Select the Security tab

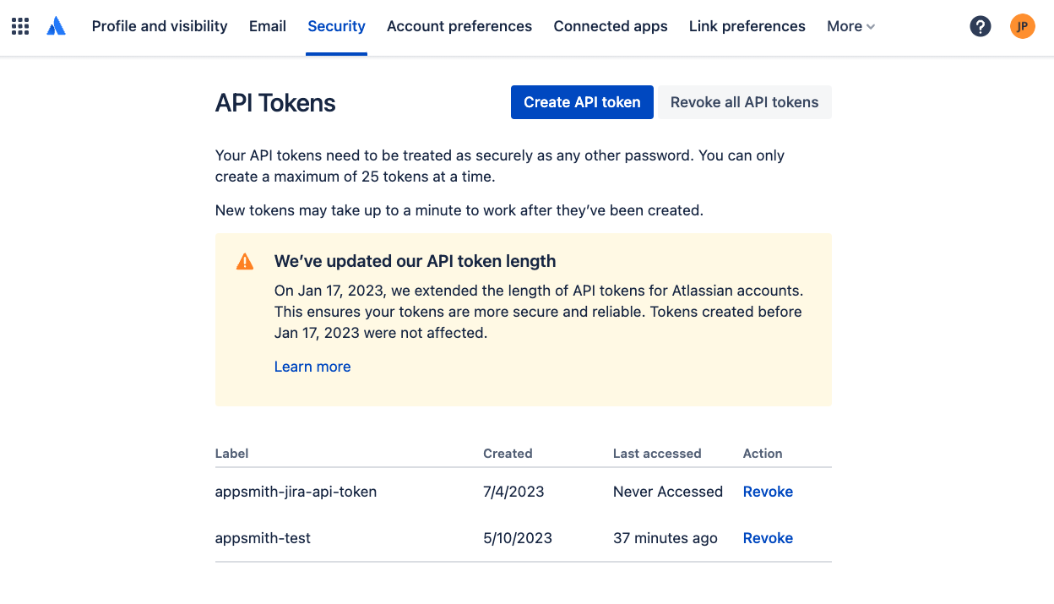coord(336,26)
